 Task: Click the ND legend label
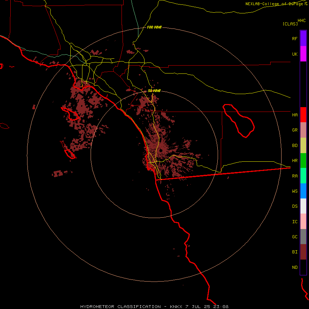pos(295,267)
